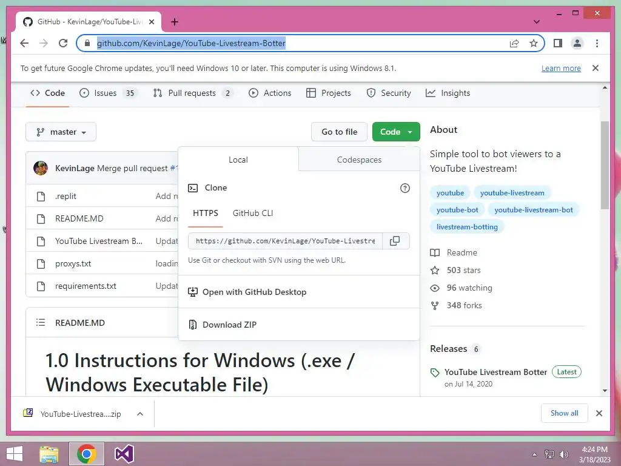Click Show all downloads
This screenshot has height=466, width=621.
tap(565, 413)
